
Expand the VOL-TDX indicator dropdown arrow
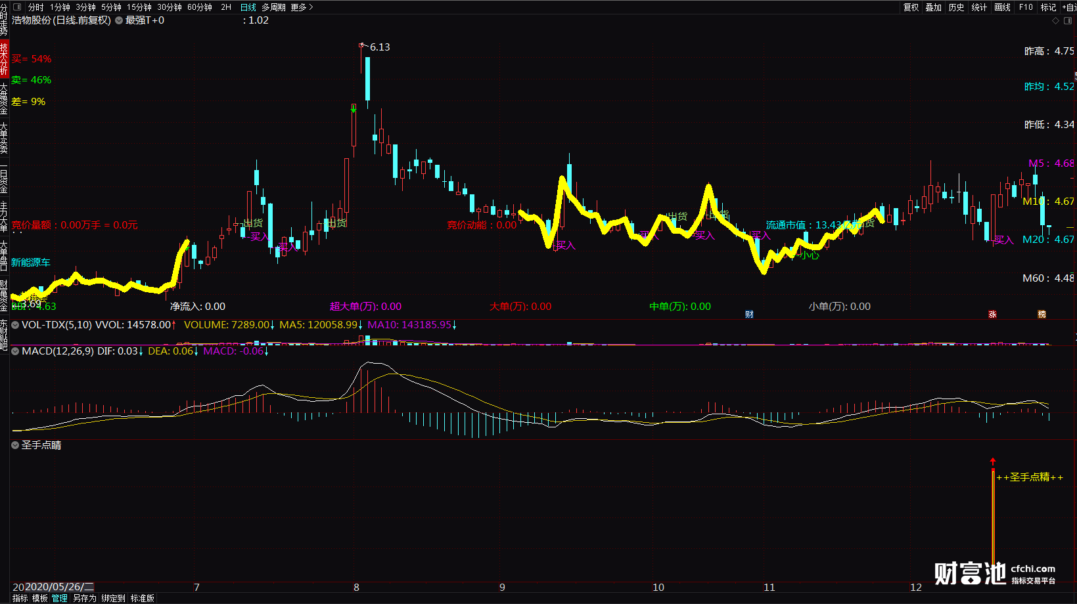pyautogui.click(x=15, y=325)
